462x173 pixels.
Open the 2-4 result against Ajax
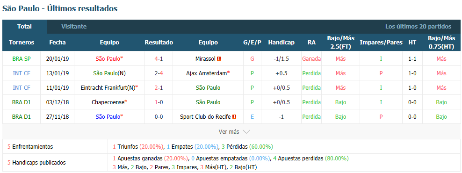tap(159, 73)
